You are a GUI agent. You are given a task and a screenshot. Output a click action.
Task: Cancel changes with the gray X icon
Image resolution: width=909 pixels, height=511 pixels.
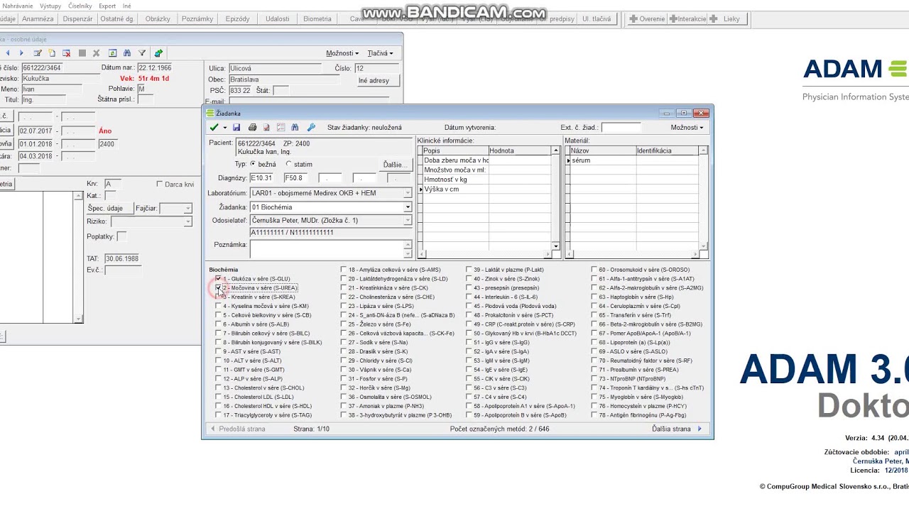click(x=97, y=53)
